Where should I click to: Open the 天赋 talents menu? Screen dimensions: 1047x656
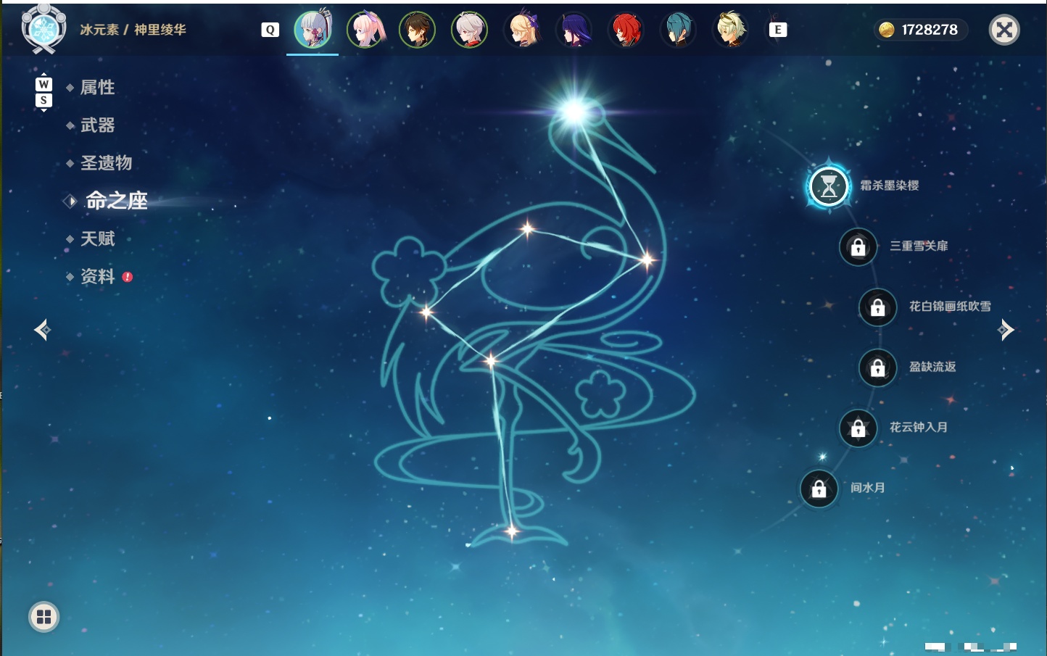coord(97,238)
